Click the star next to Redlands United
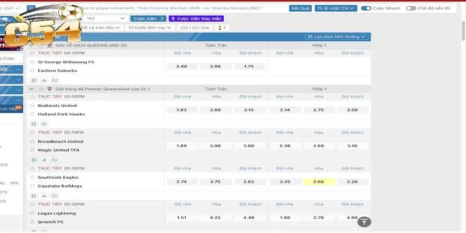The height and width of the screenshot is (233, 466). coord(33,105)
